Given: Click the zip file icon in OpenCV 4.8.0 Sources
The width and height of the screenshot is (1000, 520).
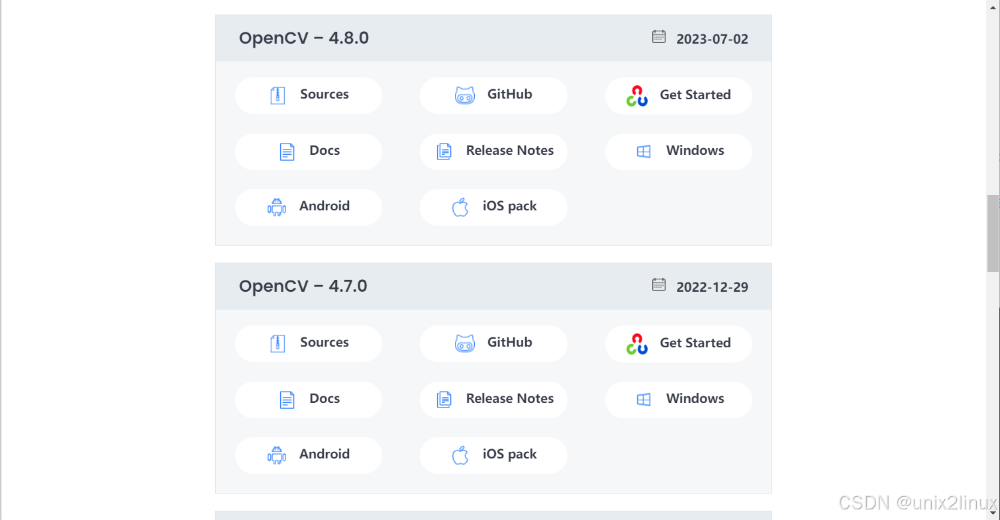Looking at the screenshot, I should (277, 95).
